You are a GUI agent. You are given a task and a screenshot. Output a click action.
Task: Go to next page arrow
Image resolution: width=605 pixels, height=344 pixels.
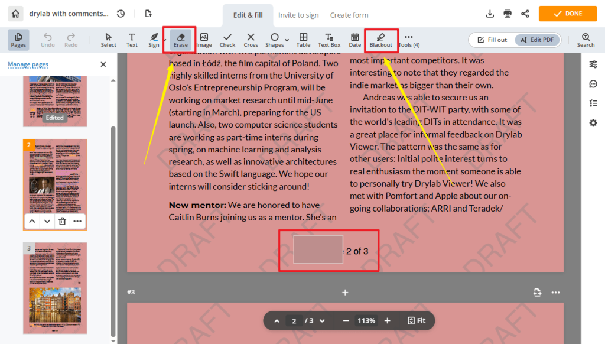tap(322, 321)
